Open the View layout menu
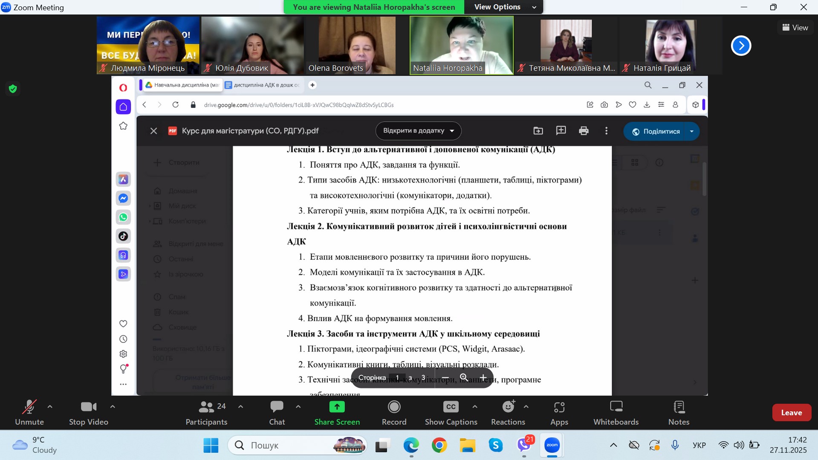Viewport: 818px width, 460px height. point(795,27)
